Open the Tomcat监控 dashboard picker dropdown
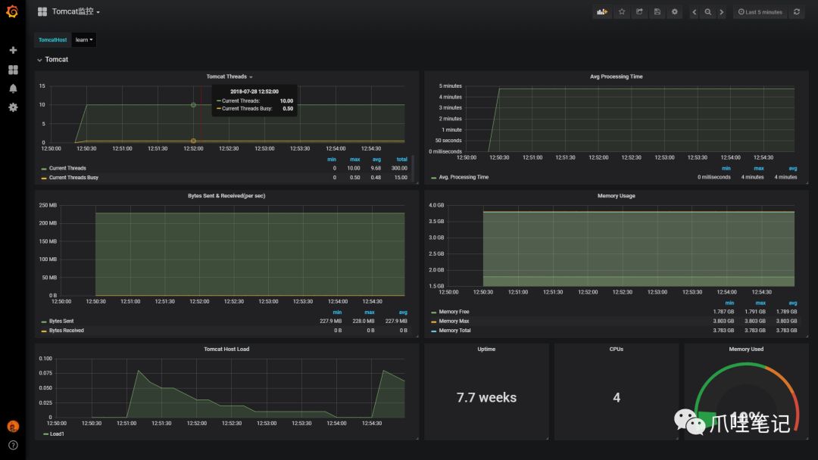The width and height of the screenshot is (818, 460). (76, 11)
